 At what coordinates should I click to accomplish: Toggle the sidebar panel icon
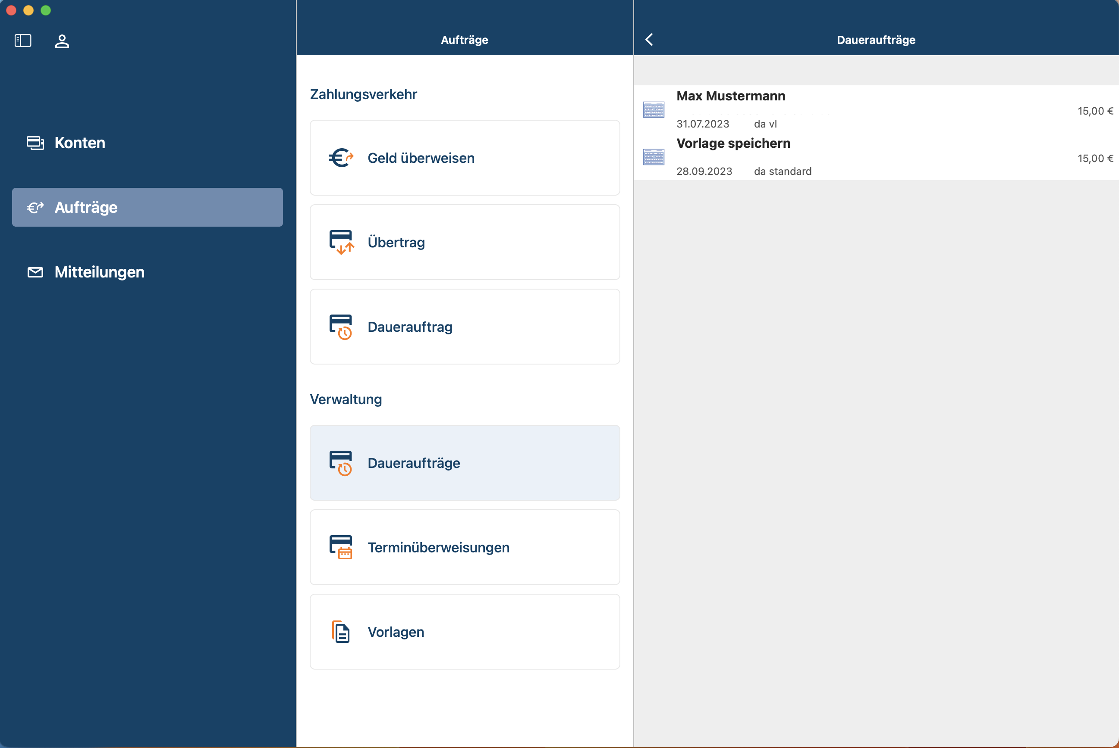pos(23,41)
